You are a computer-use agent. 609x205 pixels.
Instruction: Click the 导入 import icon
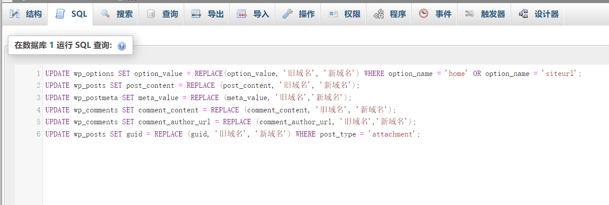(x=242, y=14)
